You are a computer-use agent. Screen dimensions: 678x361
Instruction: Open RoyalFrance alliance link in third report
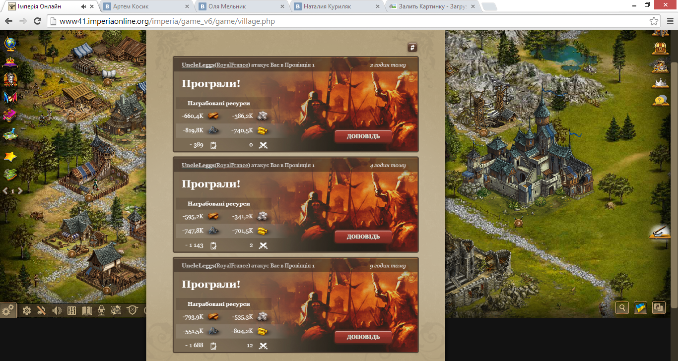(x=232, y=265)
